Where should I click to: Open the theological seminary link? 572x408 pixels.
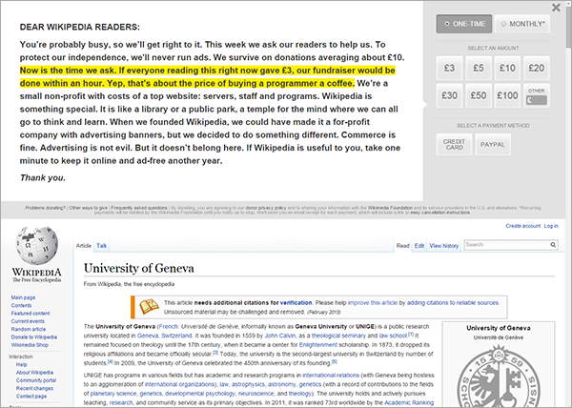coord(338,336)
